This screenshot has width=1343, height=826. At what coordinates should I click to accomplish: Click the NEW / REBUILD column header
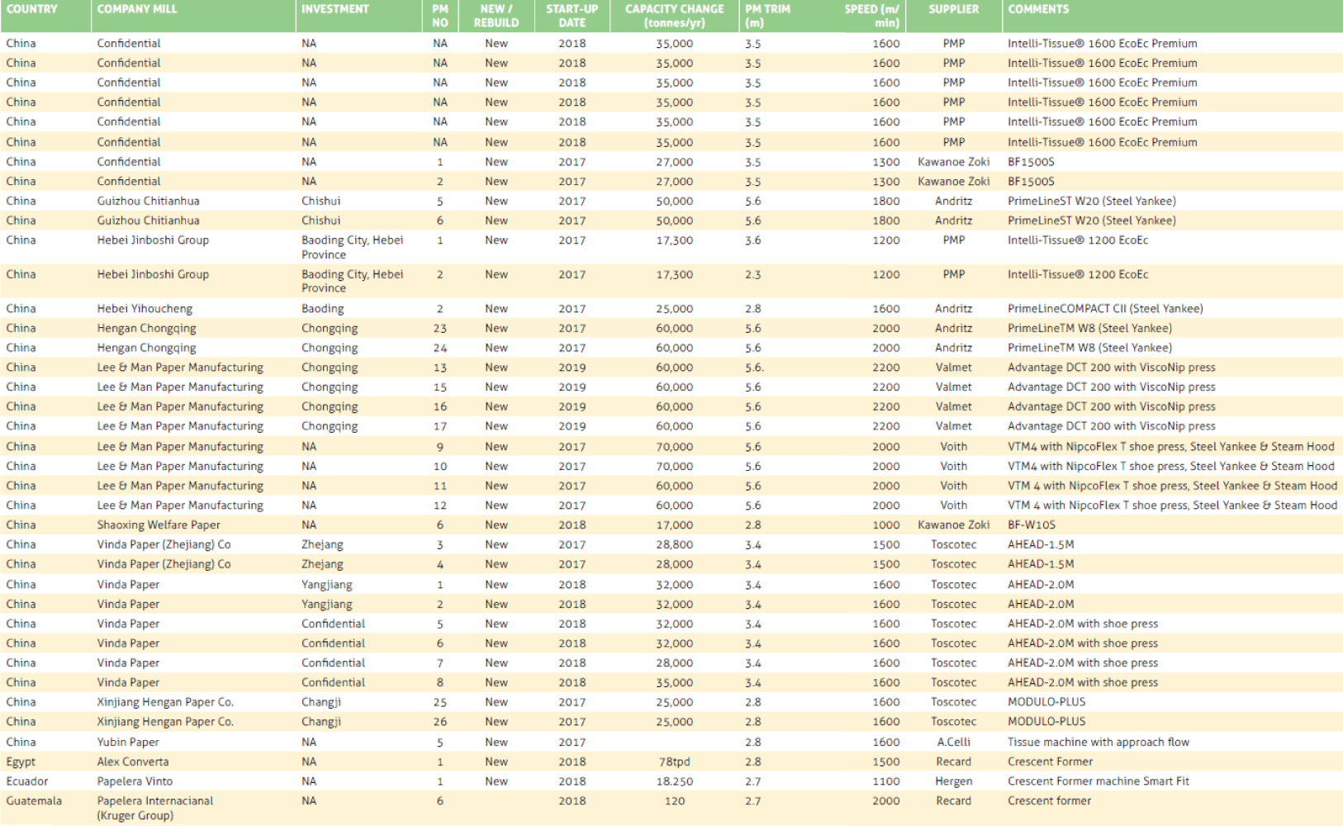click(x=496, y=16)
